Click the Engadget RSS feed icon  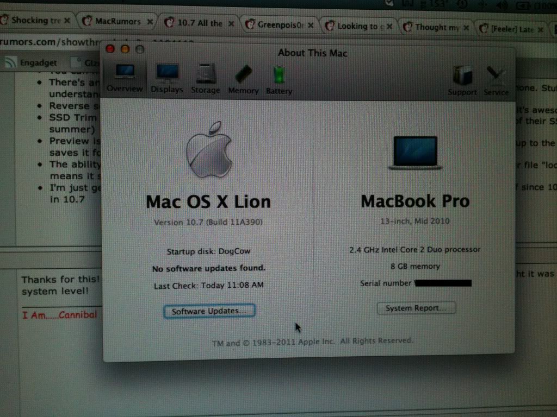point(10,62)
